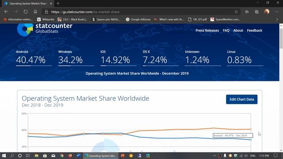
Task: Open the Space.com NASA bookmark
Action: click(x=106, y=19)
